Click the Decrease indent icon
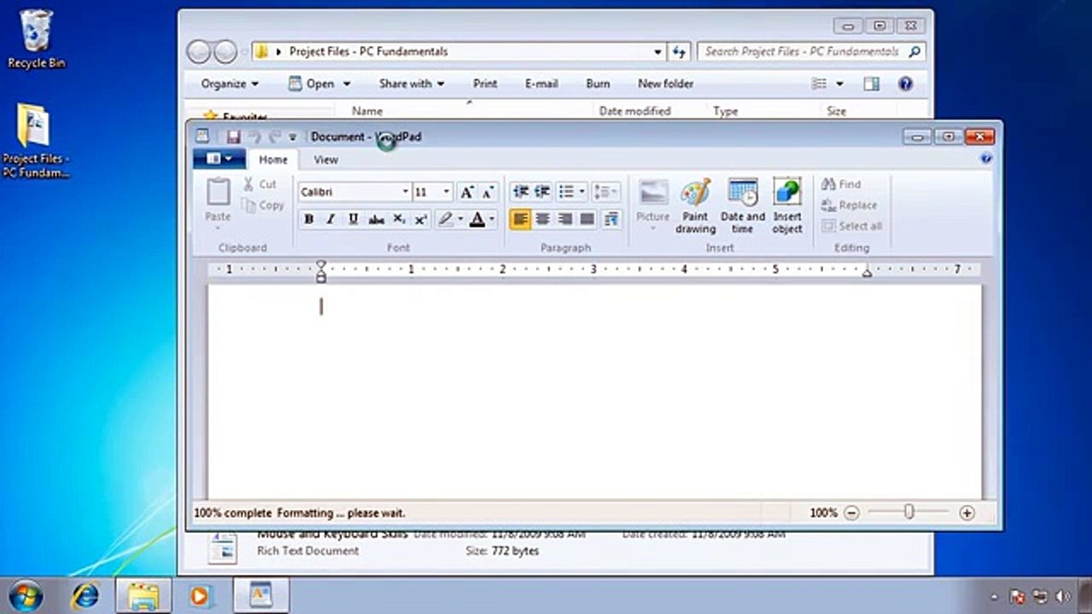This screenshot has width=1092, height=614. point(520,192)
